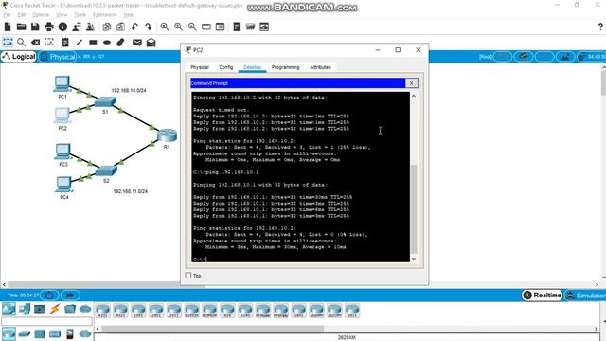Save the network with the floppy icon
The height and width of the screenshot is (341, 606).
35,27
